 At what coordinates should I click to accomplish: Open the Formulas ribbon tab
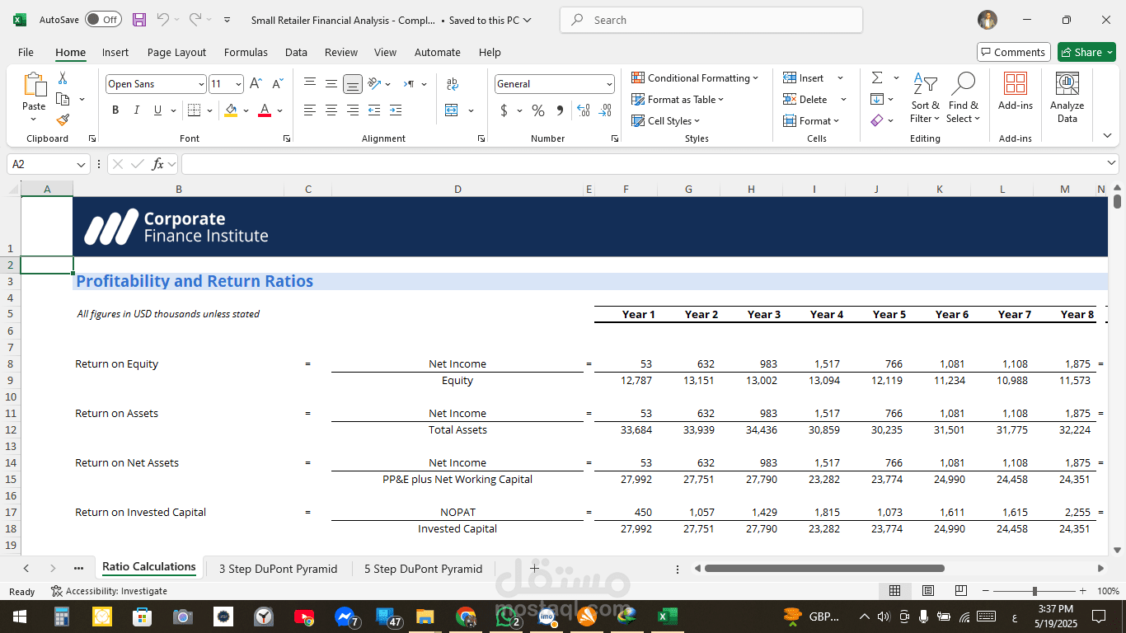tap(246, 52)
